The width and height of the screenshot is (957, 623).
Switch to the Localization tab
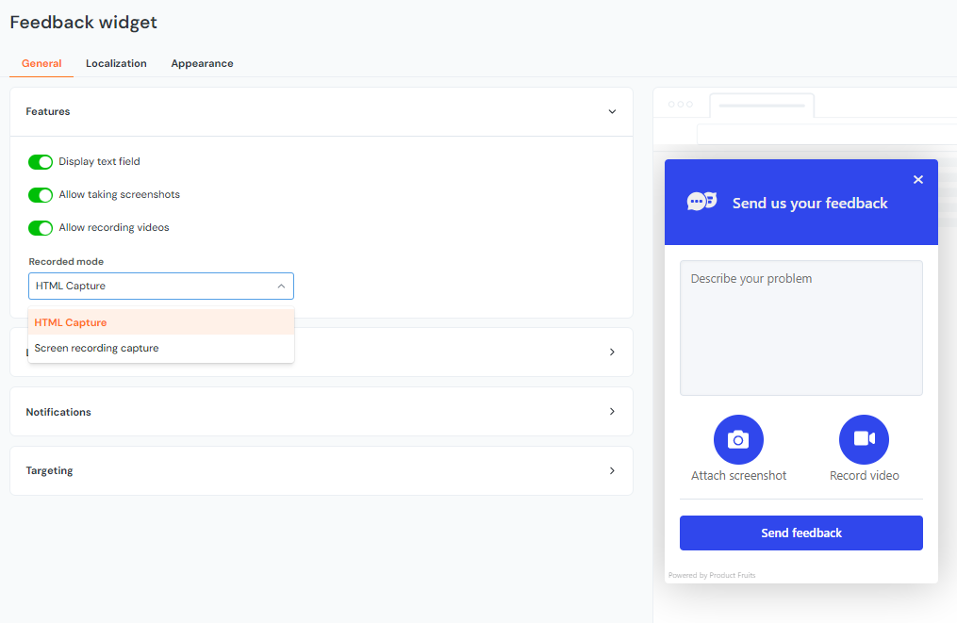(x=116, y=63)
